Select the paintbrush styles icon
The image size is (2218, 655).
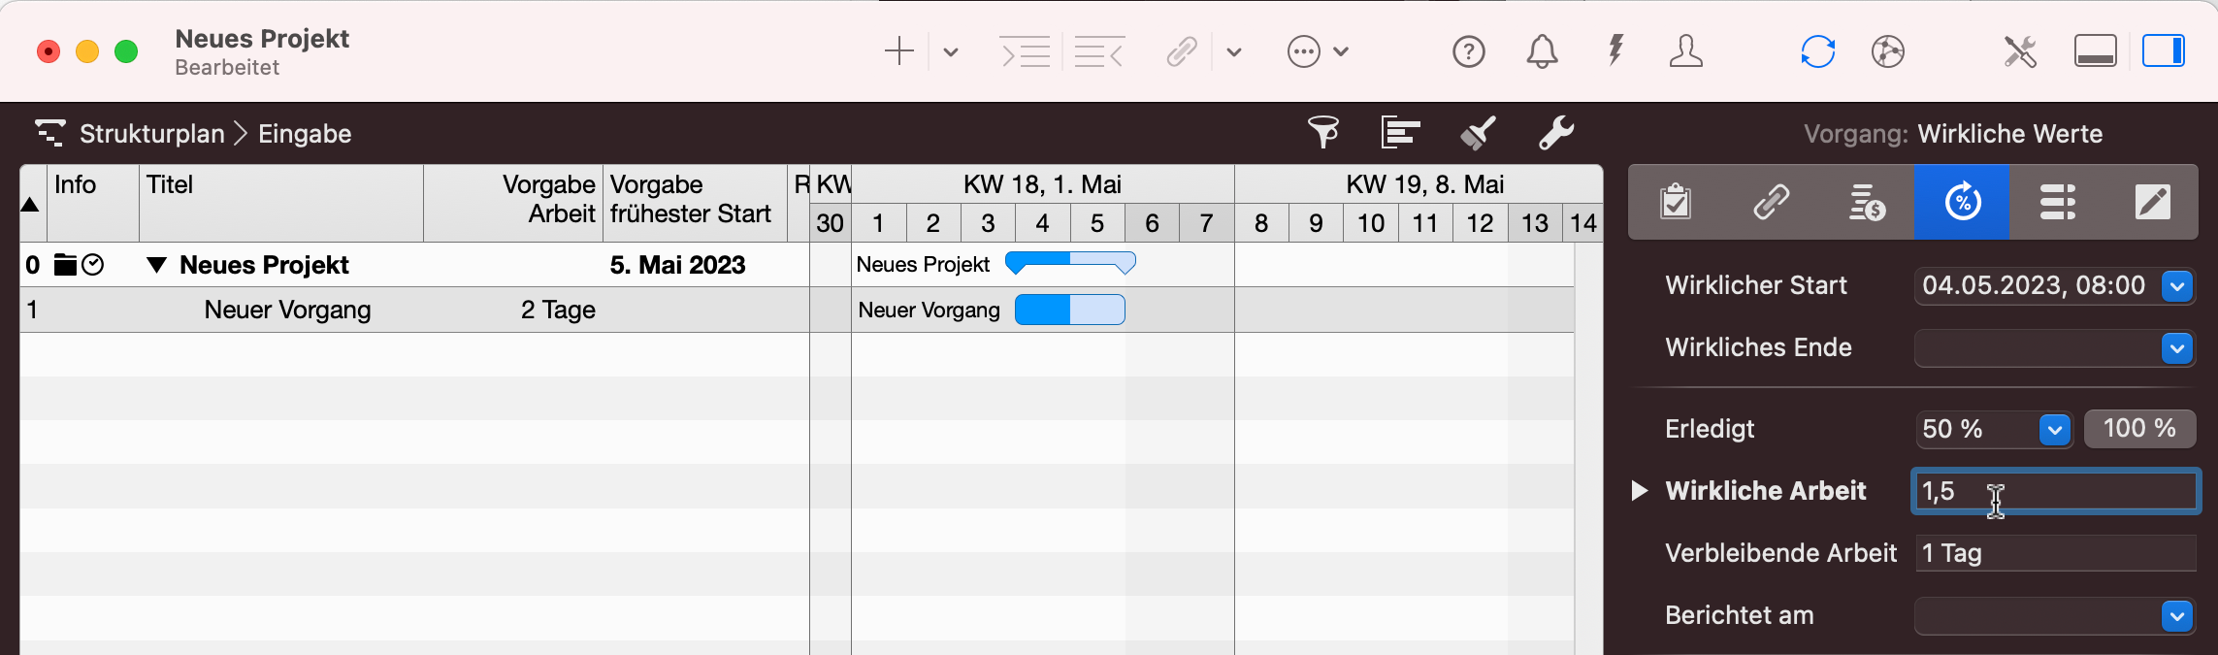pos(1478,132)
